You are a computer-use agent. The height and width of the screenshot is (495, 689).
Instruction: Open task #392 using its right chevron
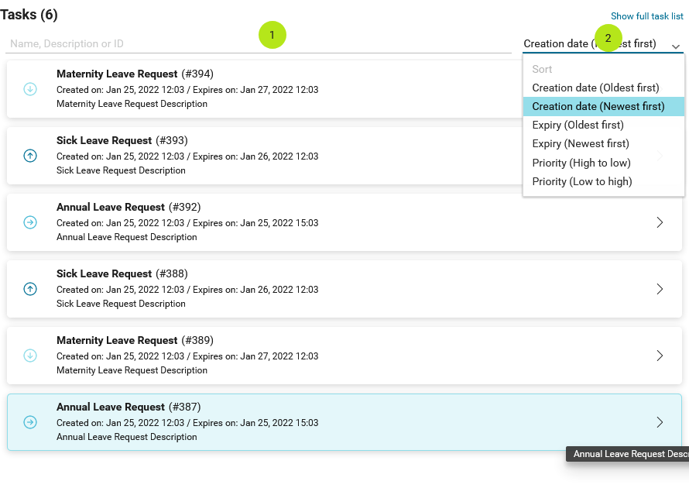(660, 222)
